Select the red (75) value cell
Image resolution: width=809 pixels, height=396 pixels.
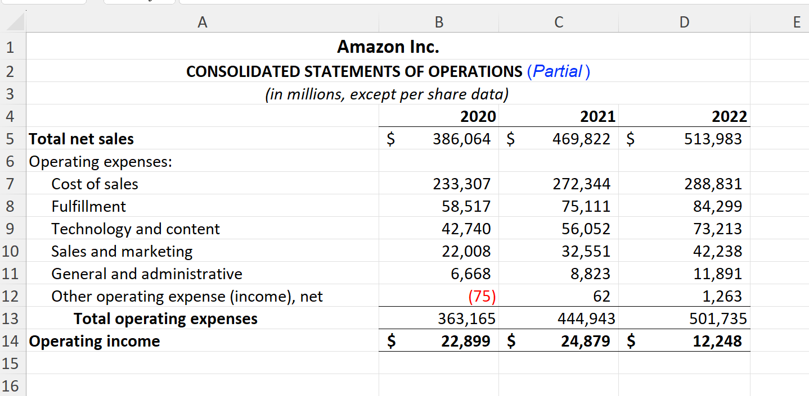pos(439,296)
